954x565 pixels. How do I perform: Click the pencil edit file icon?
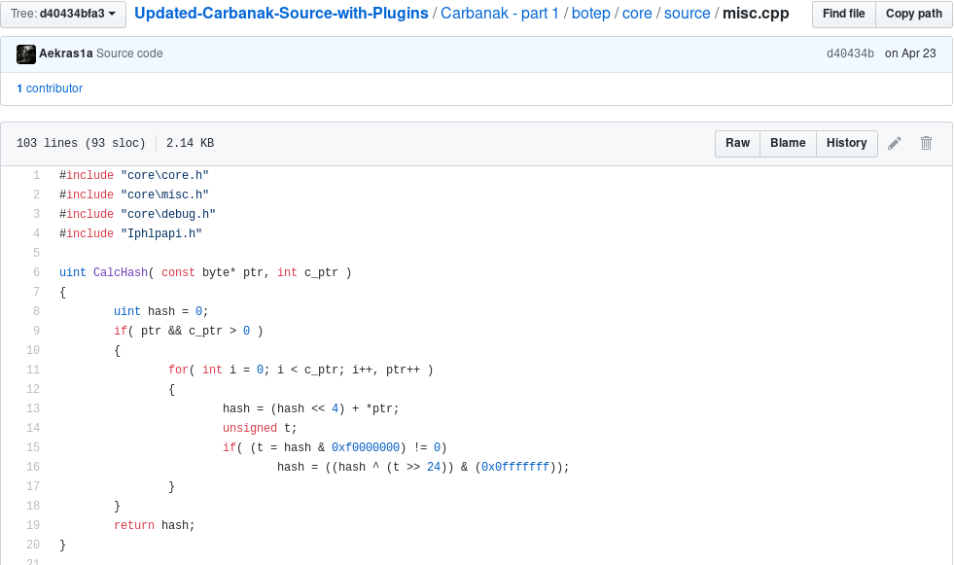[x=895, y=143]
